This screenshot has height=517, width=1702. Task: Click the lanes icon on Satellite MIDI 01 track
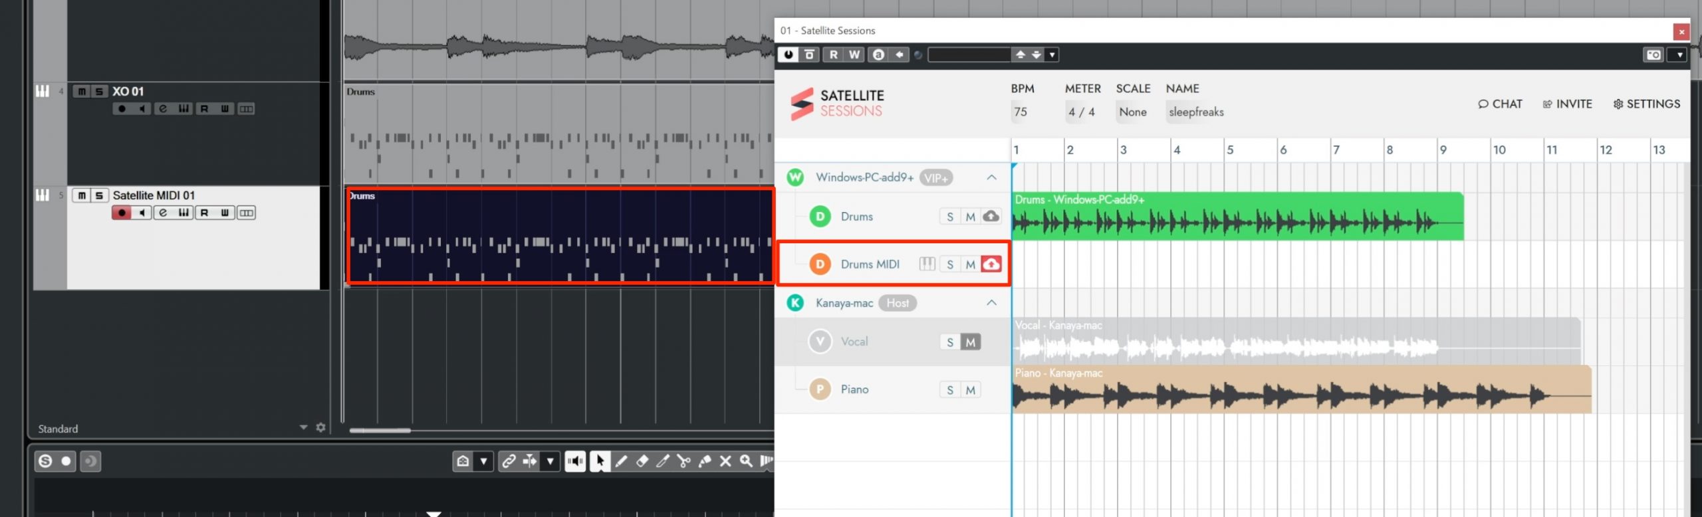click(246, 213)
